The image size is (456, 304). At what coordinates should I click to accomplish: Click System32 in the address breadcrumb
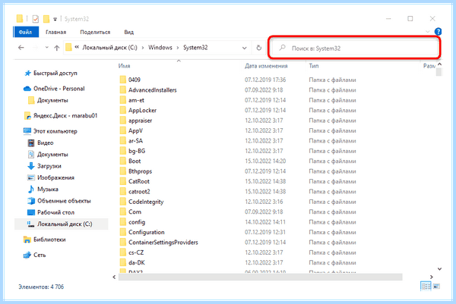195,48
